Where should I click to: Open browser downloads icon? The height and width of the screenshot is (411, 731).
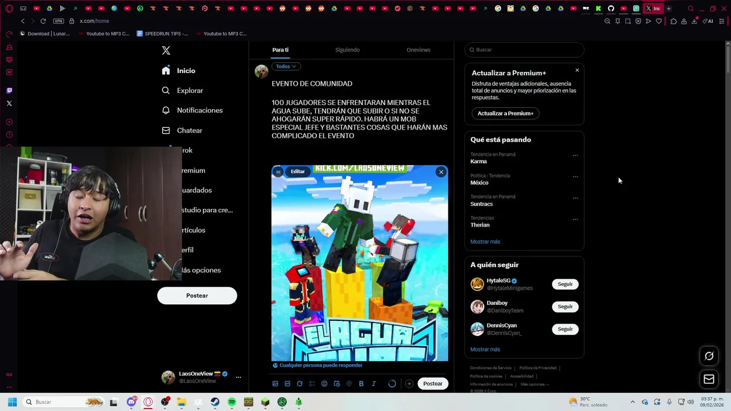694,21
